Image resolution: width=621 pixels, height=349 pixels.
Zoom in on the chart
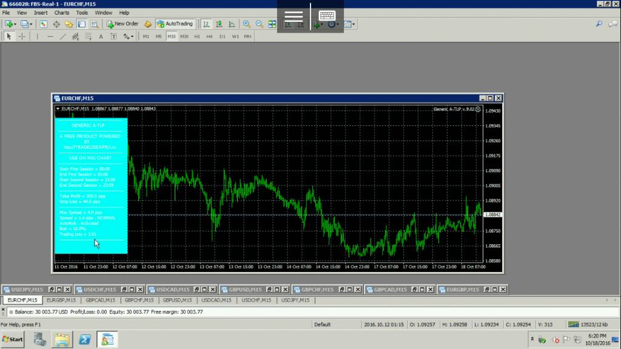[247, 24]
